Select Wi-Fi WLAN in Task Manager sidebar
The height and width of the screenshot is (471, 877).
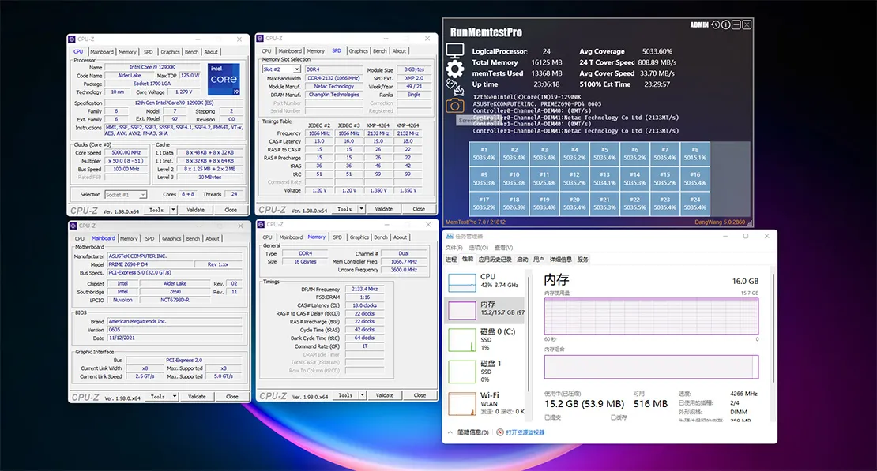(x=484, y=403)
